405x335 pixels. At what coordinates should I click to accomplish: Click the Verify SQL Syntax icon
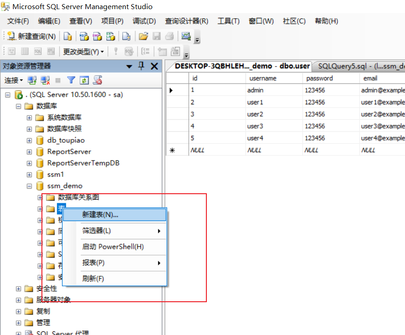(x=129, y=51)
